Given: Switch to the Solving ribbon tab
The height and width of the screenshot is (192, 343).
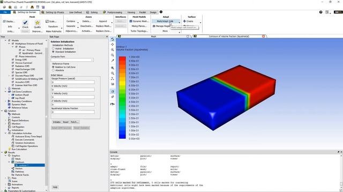Looking at the screenshot, I should click(x=92, y=12).
